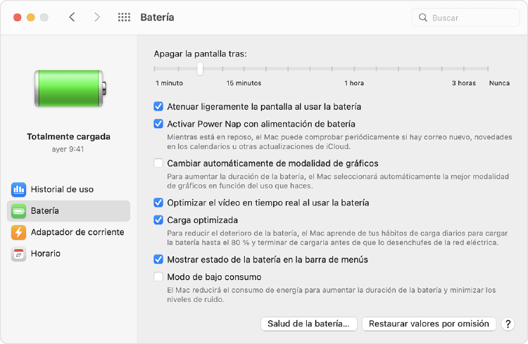The height and width of the screenshot is (344, 528).
Task: Open help with the question mark button
Action: 508,324
